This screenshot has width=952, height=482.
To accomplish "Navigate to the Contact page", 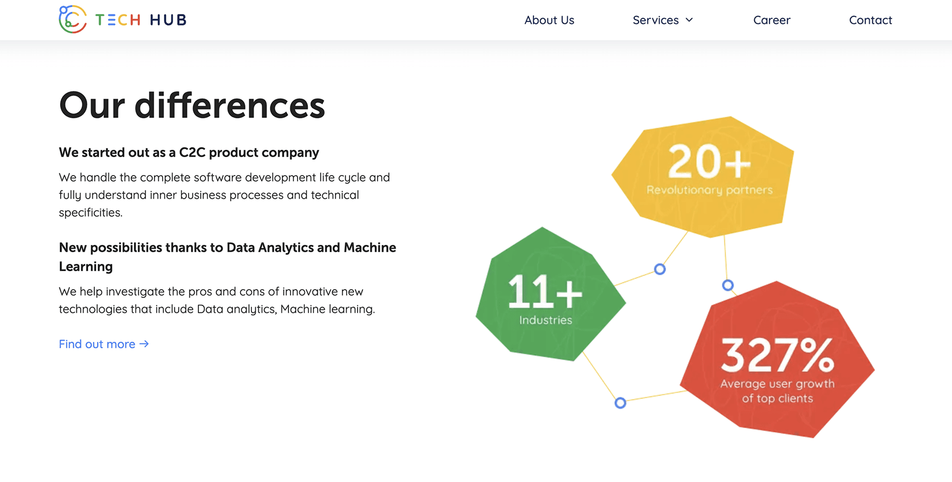I will (x=870, y=20).
